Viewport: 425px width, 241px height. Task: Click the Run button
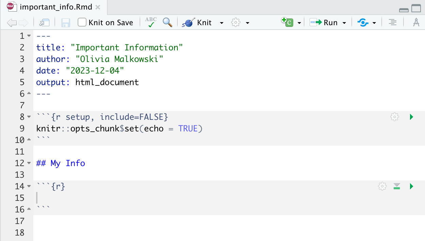[324, 23]
